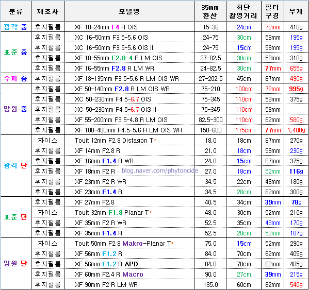This screenshot has width=309, height=290.
Task: Click the 무게 column header
Action: (296, 11)
